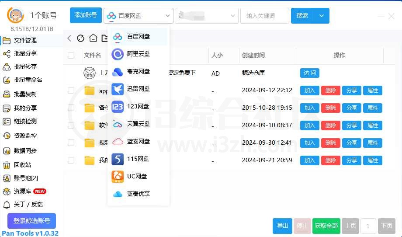Click the 上页 previous page button
The height and width of the screenshot is (237, 402).
click(x=350, y=226)
